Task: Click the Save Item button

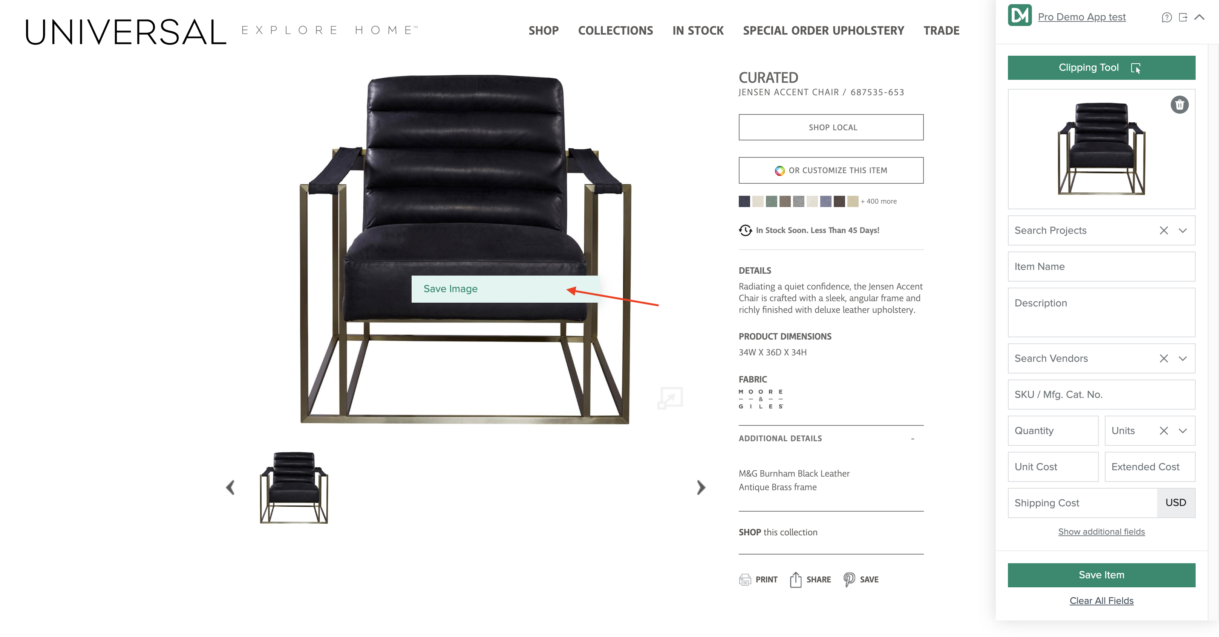Action: [x=1101, y=575]
